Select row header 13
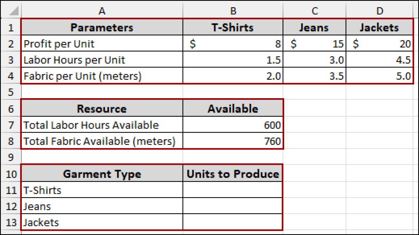Viewport: 419px width, 235px height. point(11,222)
